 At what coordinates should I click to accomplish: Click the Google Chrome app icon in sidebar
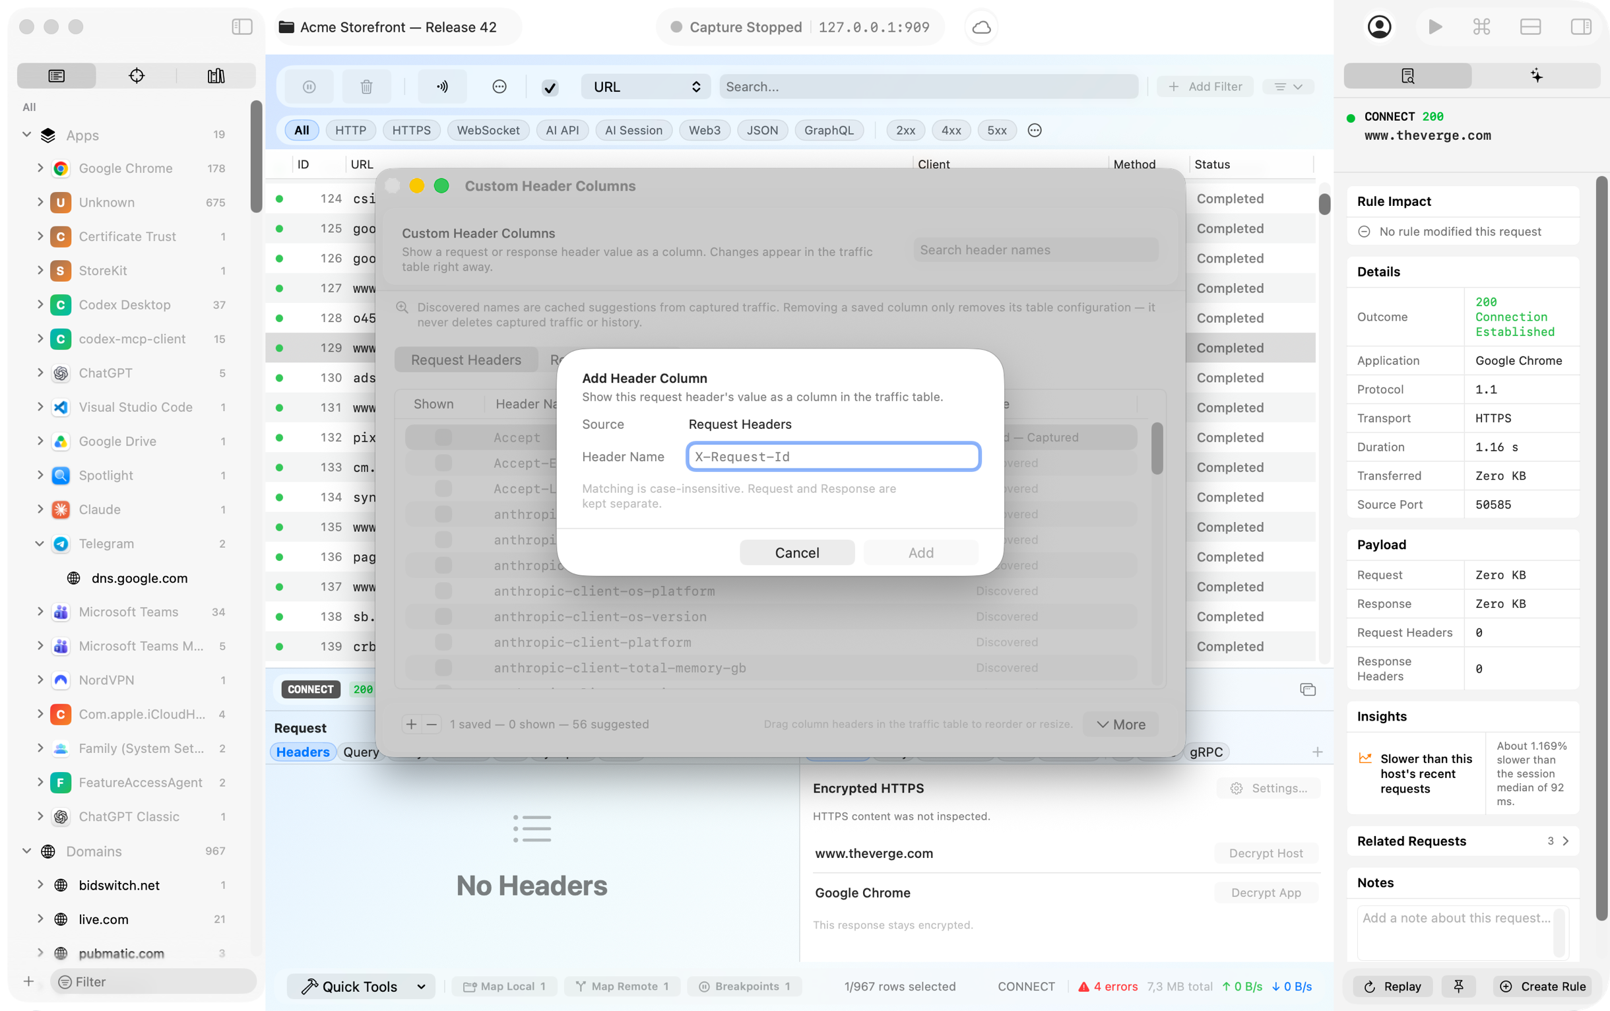[61, 168]
